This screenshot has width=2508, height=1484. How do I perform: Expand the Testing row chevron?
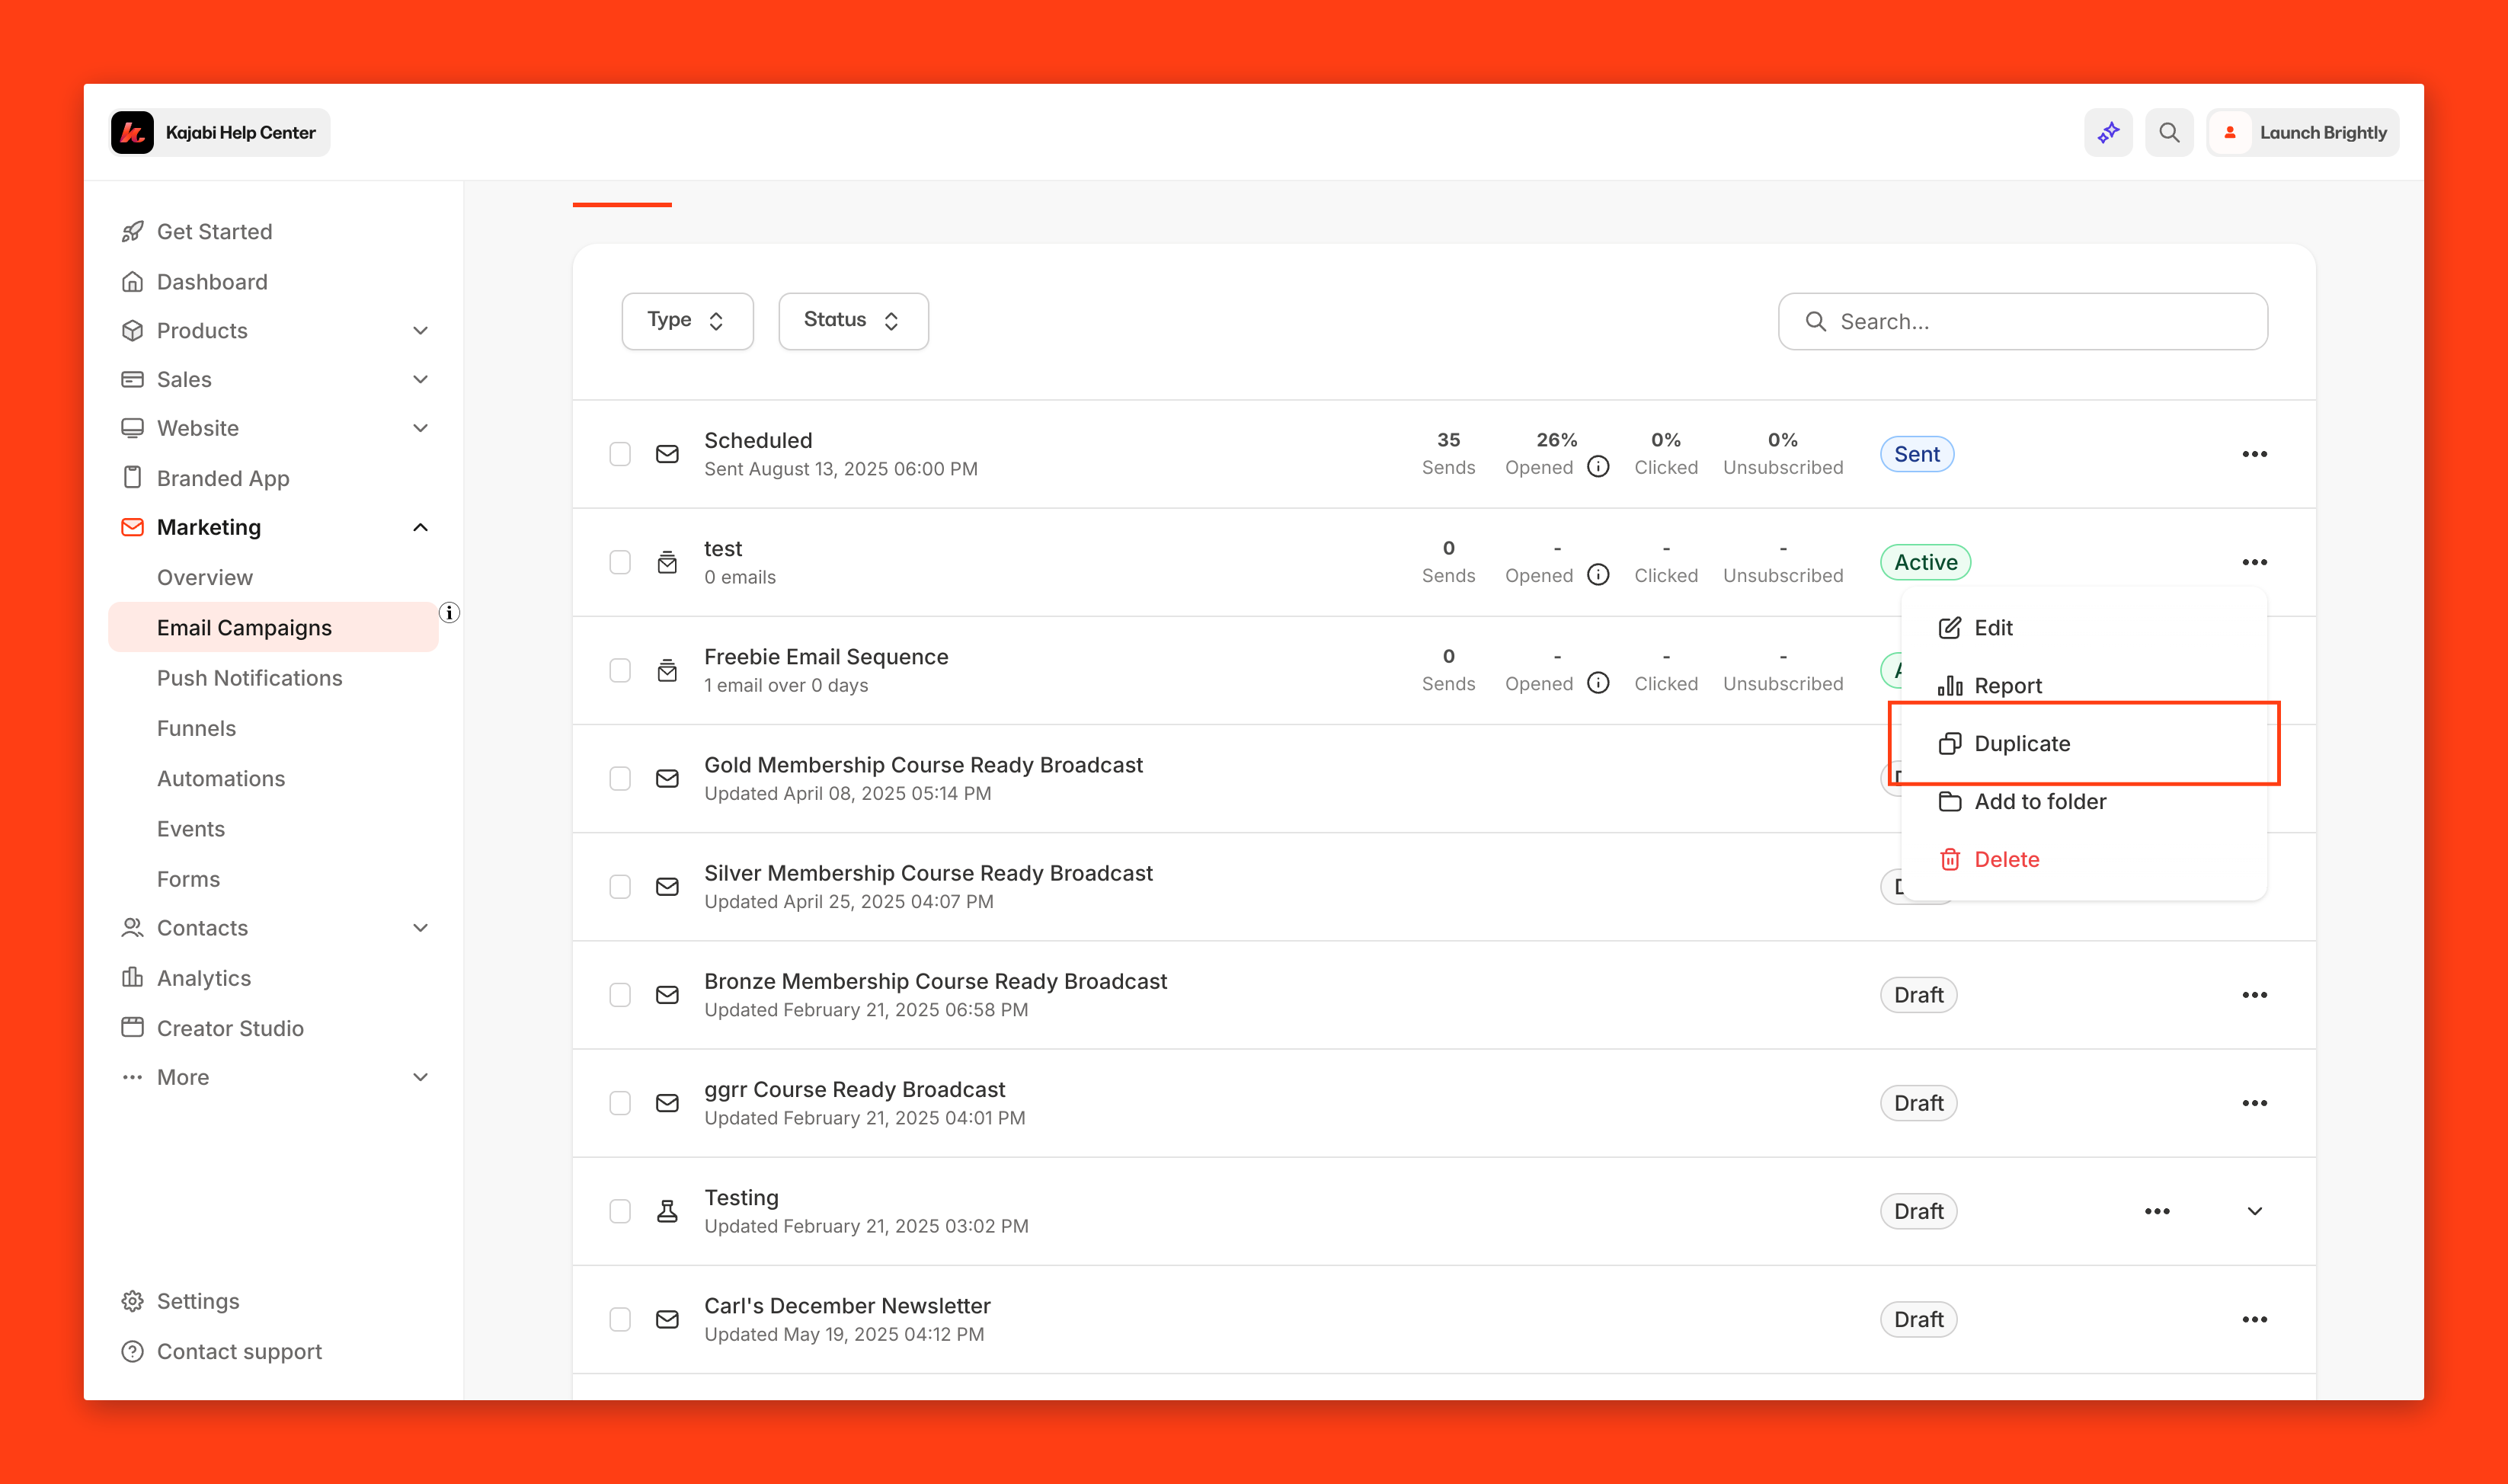pyautogui.click(x=2254, y=1211)
